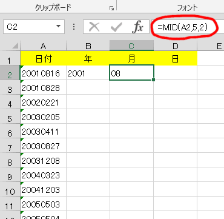This screenshot has height=219, width=224.
Task: Click the 年 header cell
Action: tap(88, 58)
